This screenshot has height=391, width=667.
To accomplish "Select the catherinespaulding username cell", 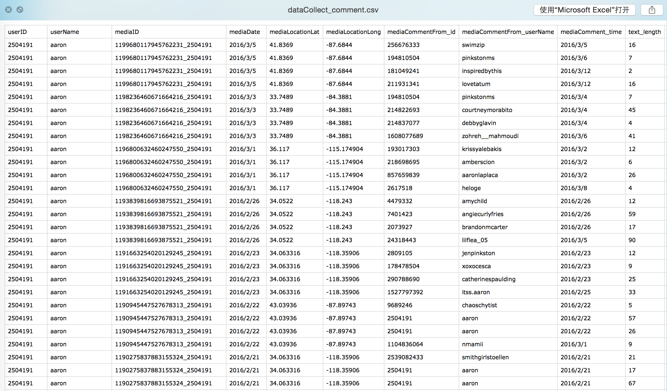I will [489, 279].
